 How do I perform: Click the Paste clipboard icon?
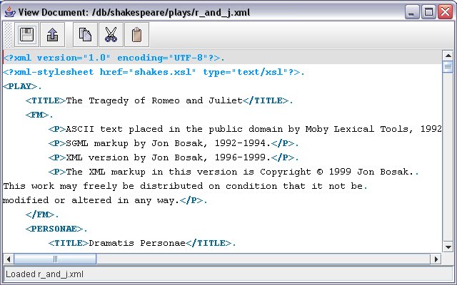click(136, 34)
